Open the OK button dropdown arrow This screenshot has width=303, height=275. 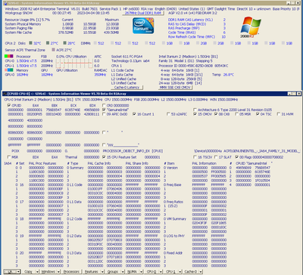coord(18,272)
